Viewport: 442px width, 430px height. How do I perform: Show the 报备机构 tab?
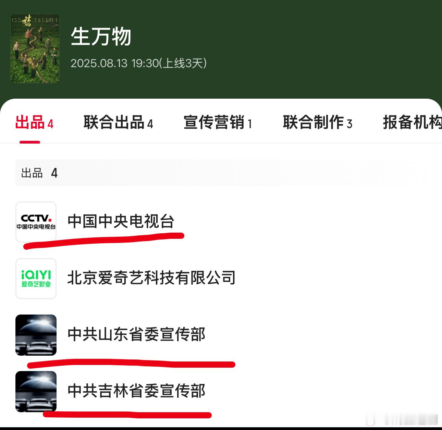[412, 122]
